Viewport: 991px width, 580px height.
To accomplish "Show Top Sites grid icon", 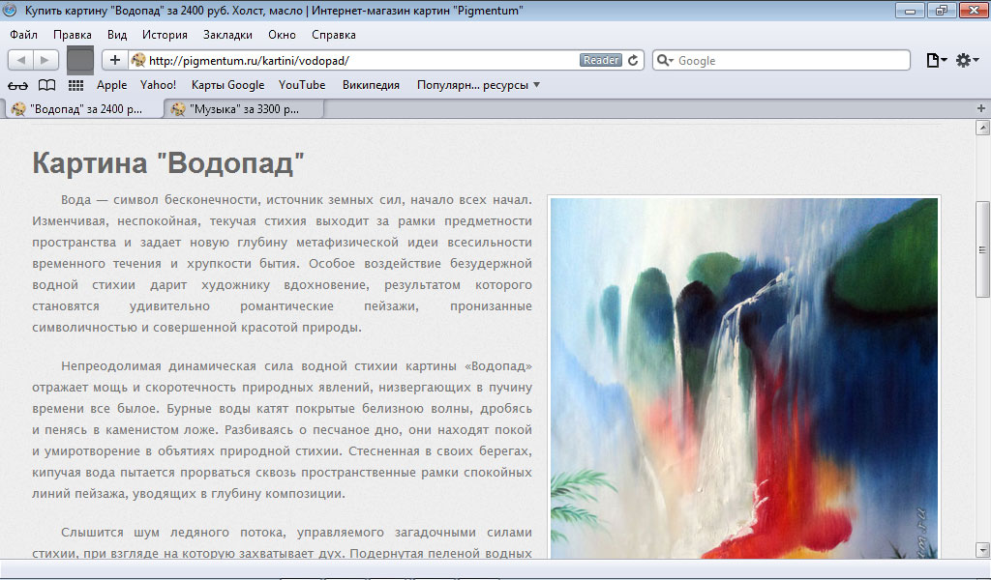I will click(x=75, y=85).
